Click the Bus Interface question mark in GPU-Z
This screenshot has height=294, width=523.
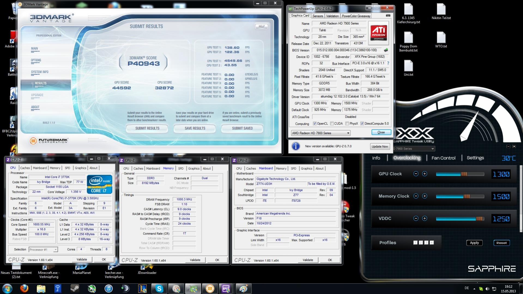pos(388,63)
